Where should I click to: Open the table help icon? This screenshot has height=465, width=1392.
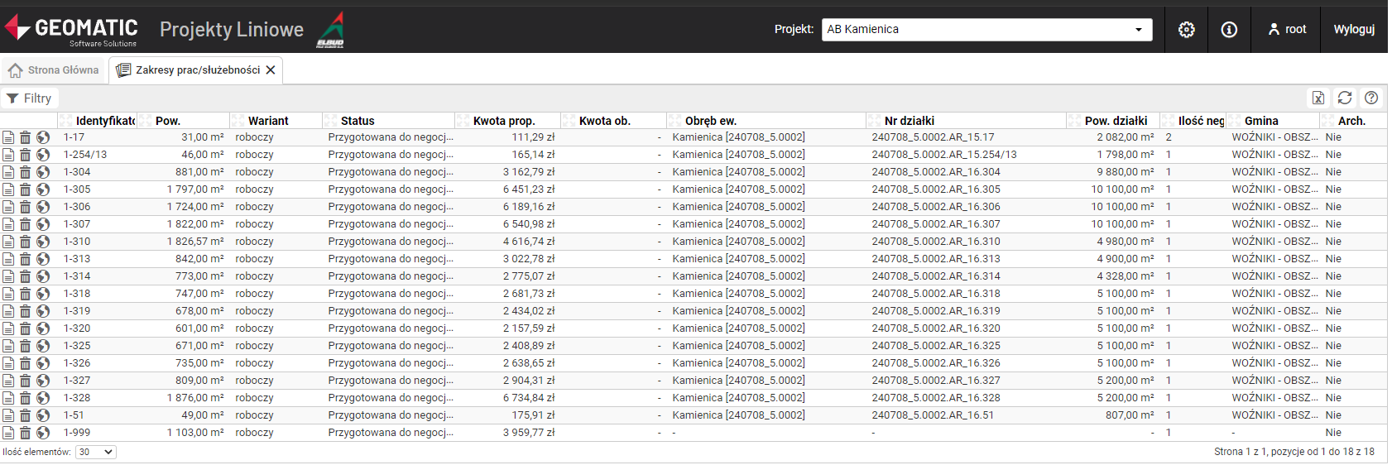(x=1371, y=98)
